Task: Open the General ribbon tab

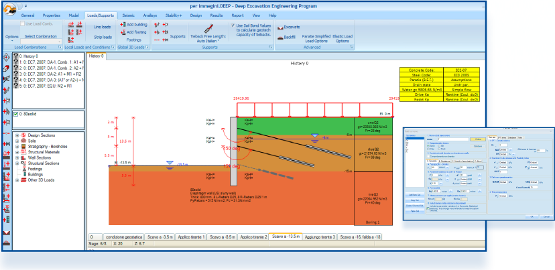Action: [x=27, y=15]
